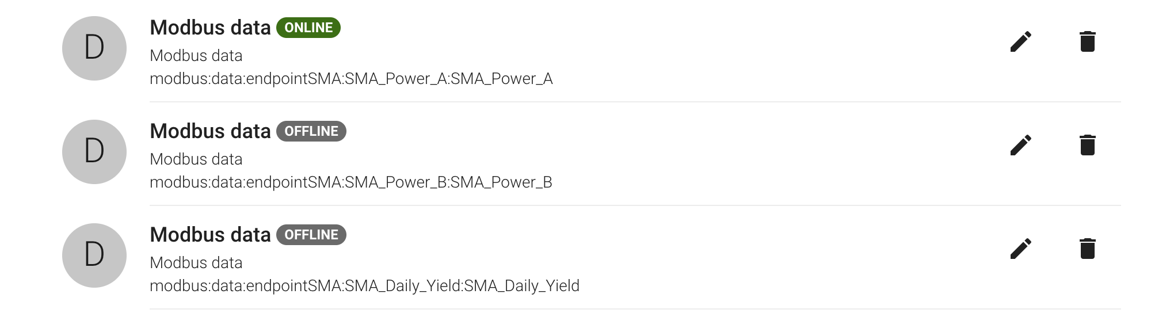The image size is (1151, 313).
Task: Select UID modbus:data:endpointSMA:SMA_Power_B:SMA_Power_B
Action: coord(351,182)
